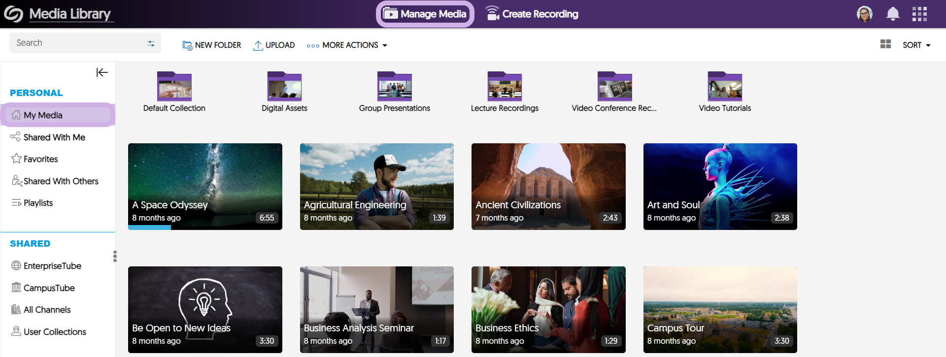Open the apps grid launcher icon

pyautogui.click(x=919, y=14)
